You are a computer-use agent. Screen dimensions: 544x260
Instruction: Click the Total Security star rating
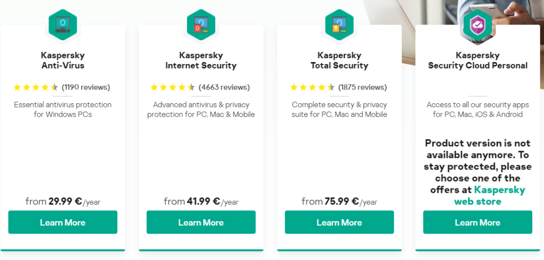coord(312,87)
